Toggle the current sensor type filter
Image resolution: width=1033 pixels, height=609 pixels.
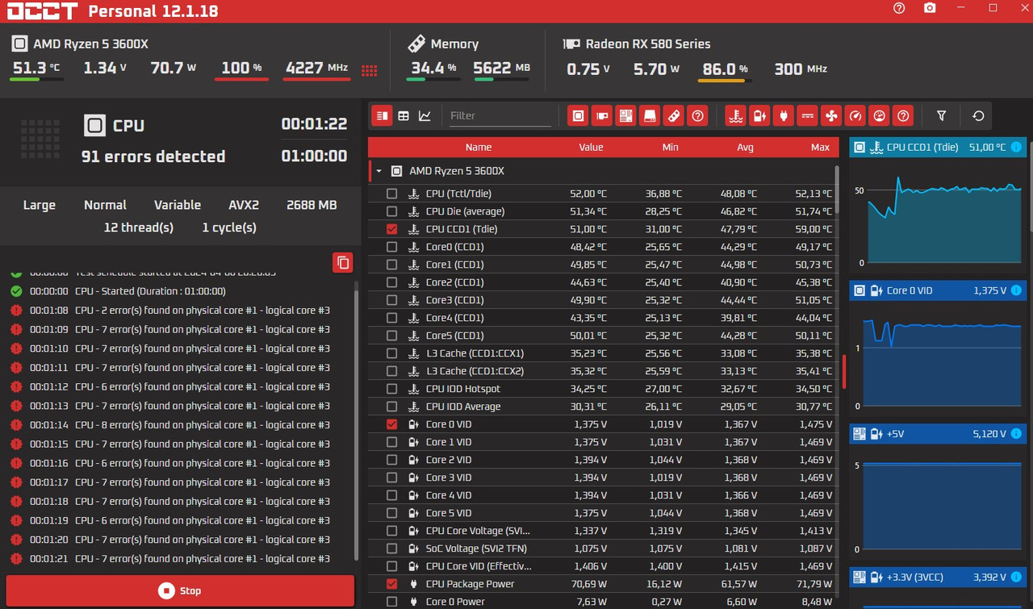(x=807, y=116)
